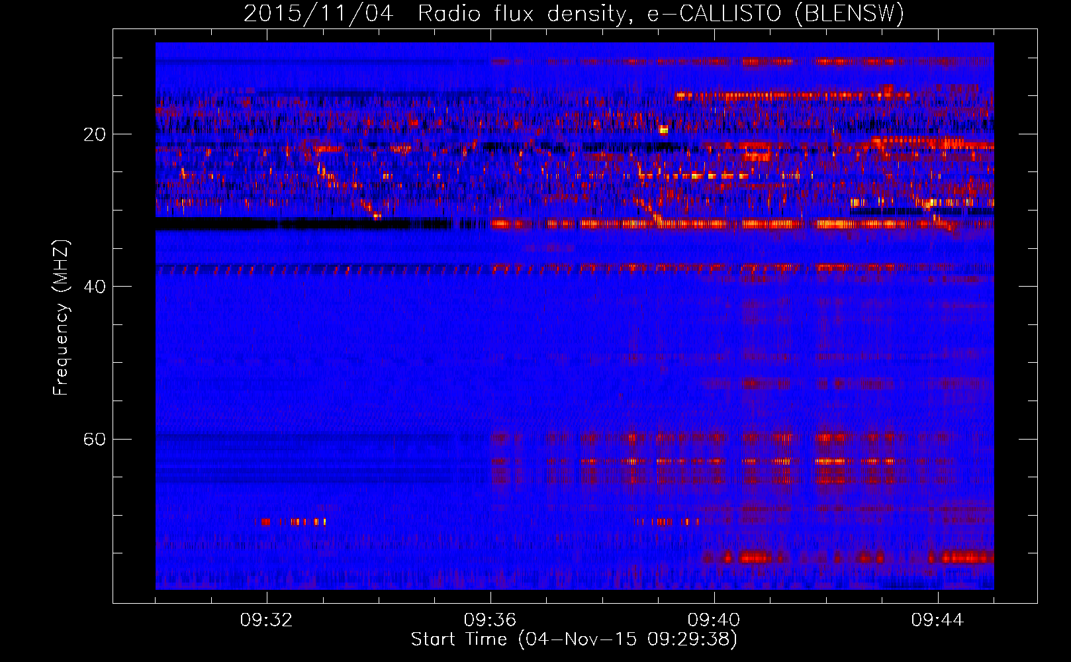Click the 09:44 time tick label
Image resolution: width=1071 pixels, height=662 pixels.
pos(938,620)
